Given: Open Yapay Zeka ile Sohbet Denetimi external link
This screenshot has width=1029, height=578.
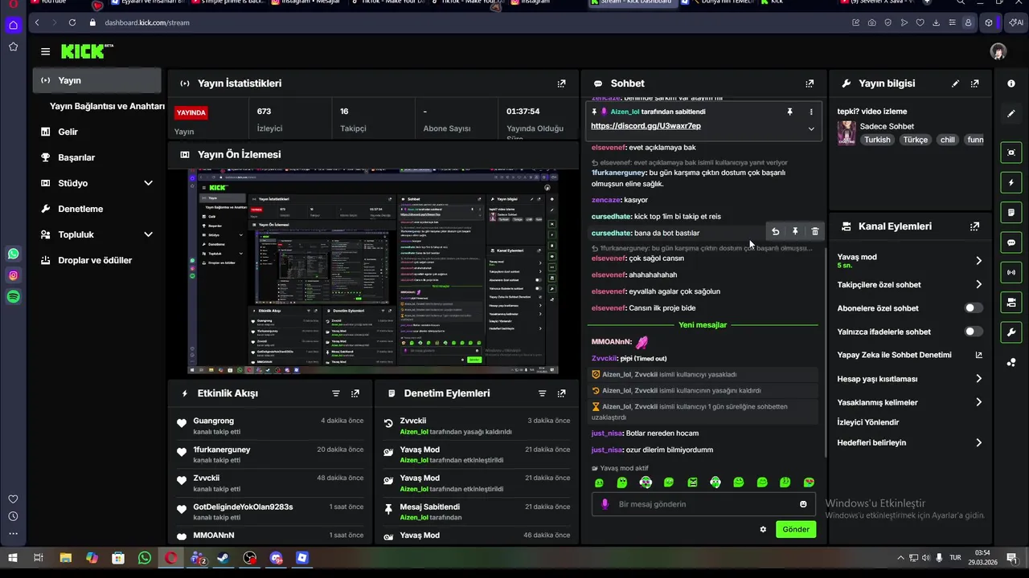Looking at the screenshot, I should 978,355.
